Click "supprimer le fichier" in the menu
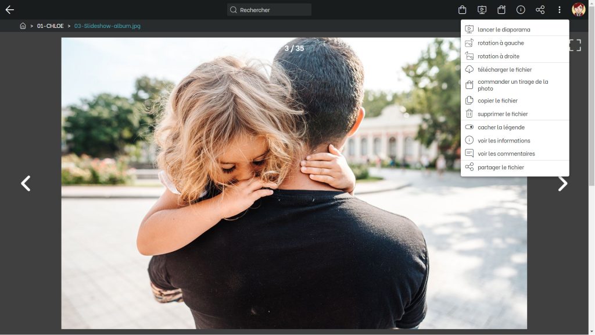This screenshot has width=595, height=335. click(x=502, y=114)
